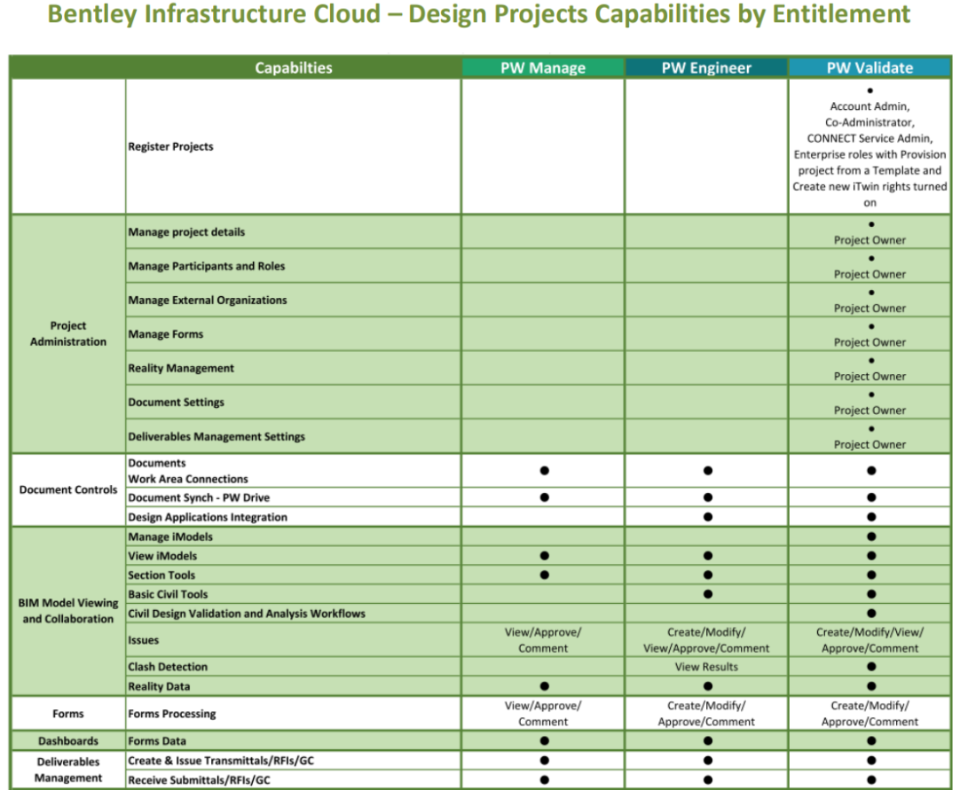This screenshot has height=790, width=960.
Task: Select the Work Area Connections label
Action: (188, 479)
